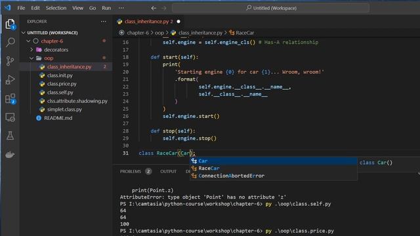Click 'self.engine.start()' in the editor
Viewport: 420px width, 236px height.
(x=191, y=117)
